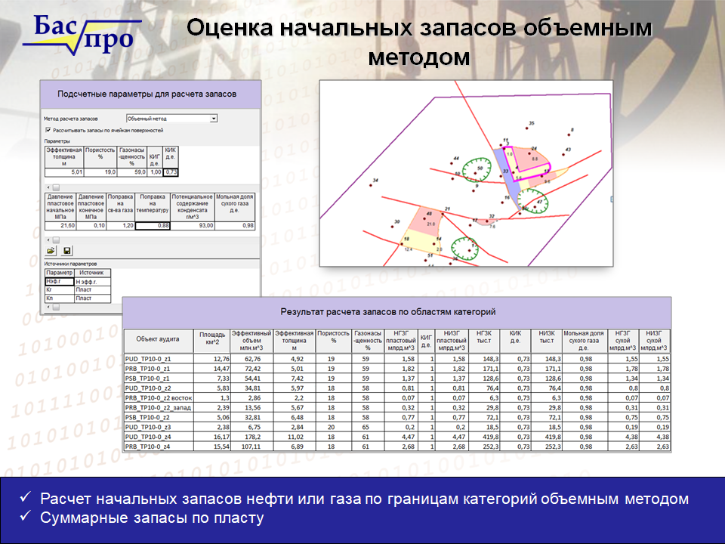Screen dimensions: 725x544
Task: Click the 'НГЗГ сухой' column header
Action: tap(623, 341)
